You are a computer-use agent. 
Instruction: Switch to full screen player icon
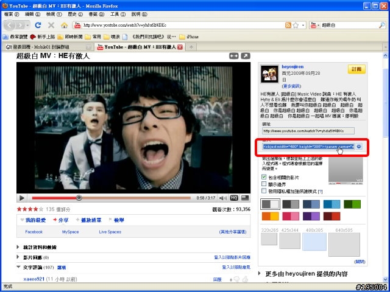tap(245, 198)
